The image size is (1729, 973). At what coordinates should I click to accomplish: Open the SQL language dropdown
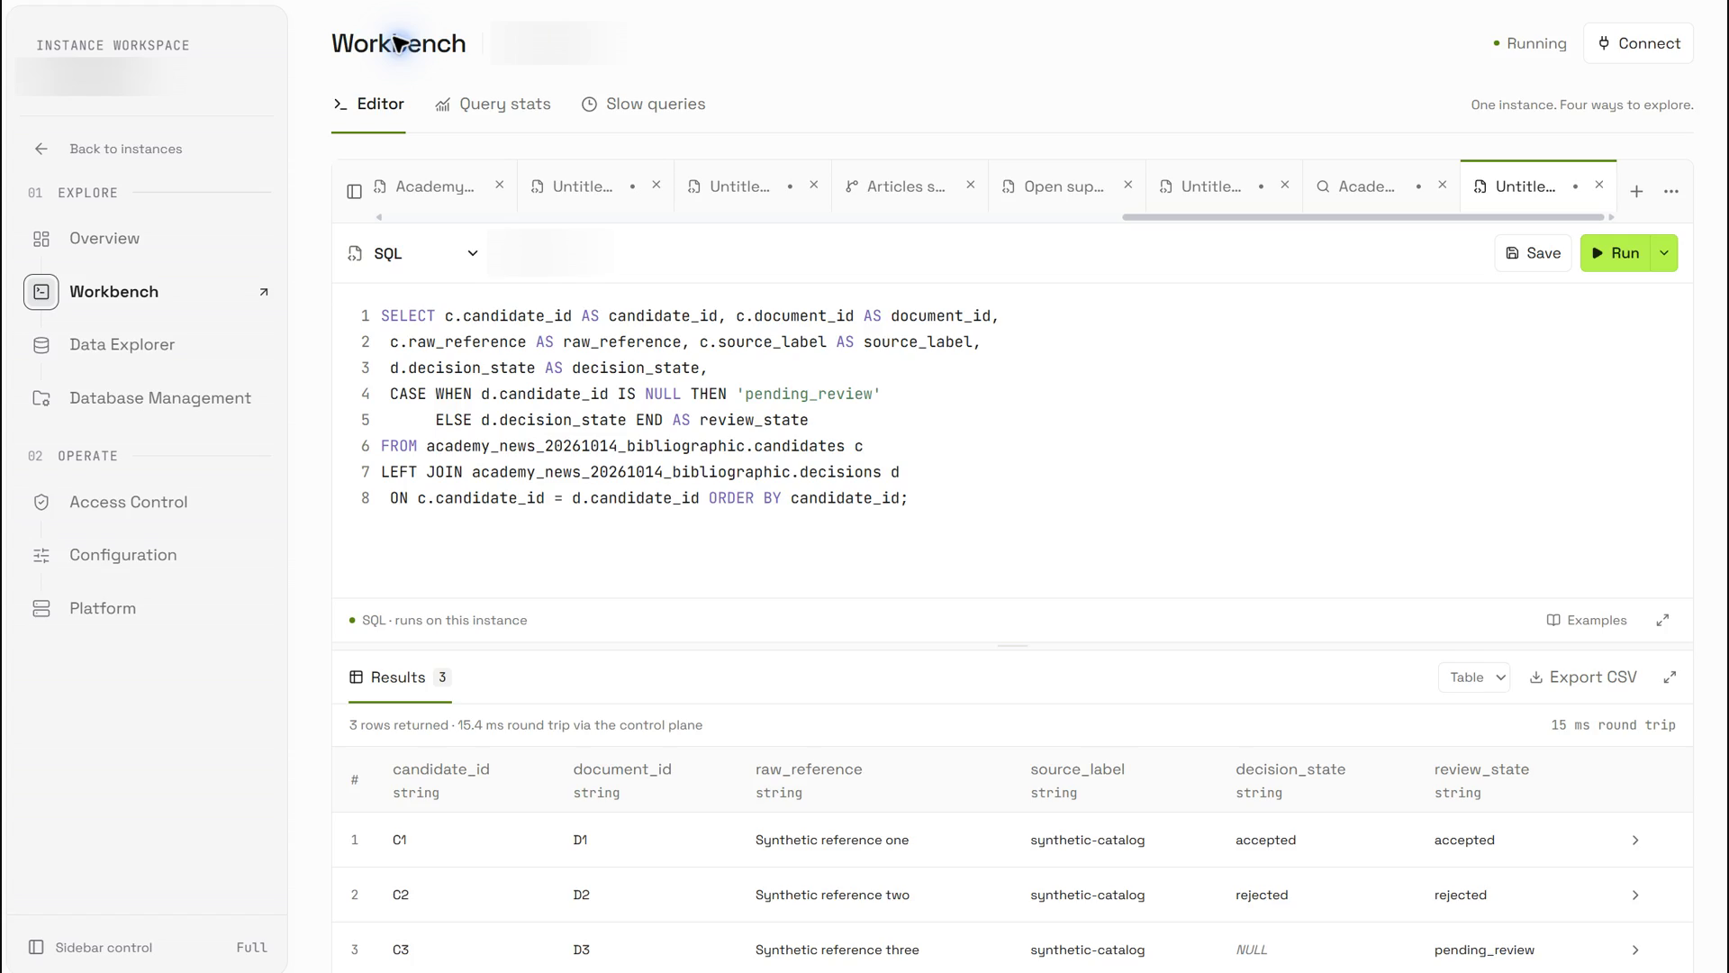413,253
